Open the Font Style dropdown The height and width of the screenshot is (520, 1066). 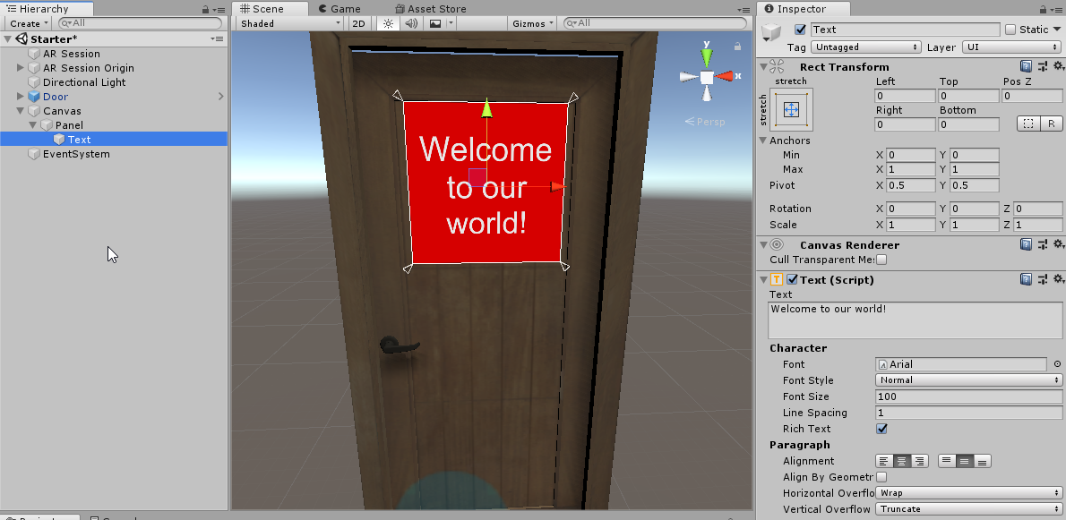[969, 380]
